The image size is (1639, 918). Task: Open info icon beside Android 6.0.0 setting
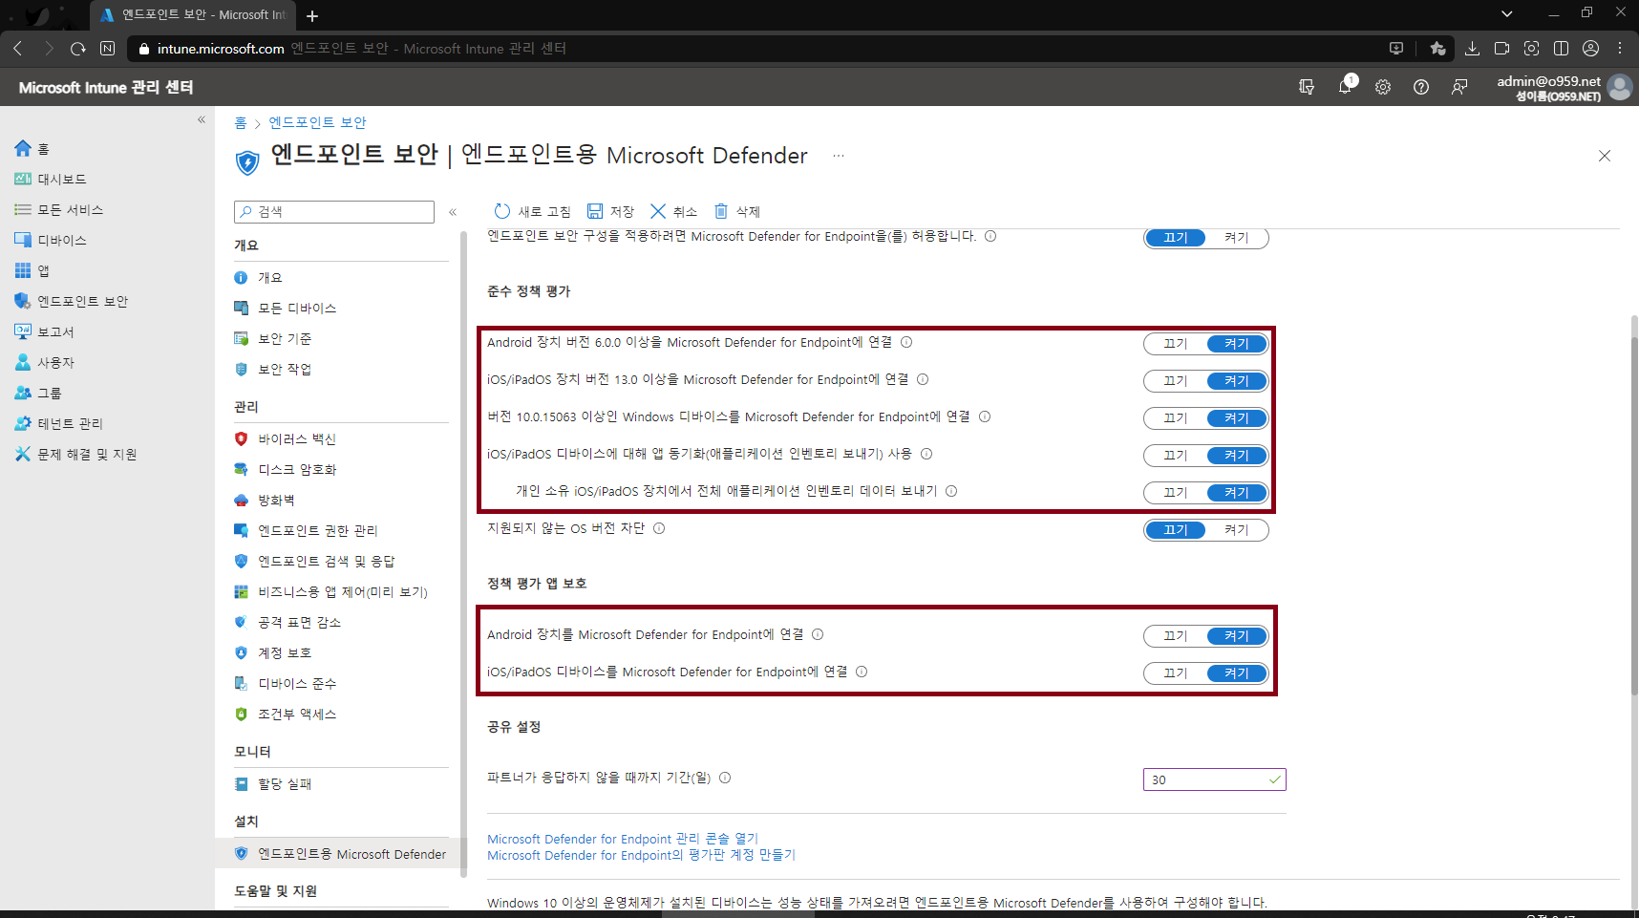pos(906,342)
